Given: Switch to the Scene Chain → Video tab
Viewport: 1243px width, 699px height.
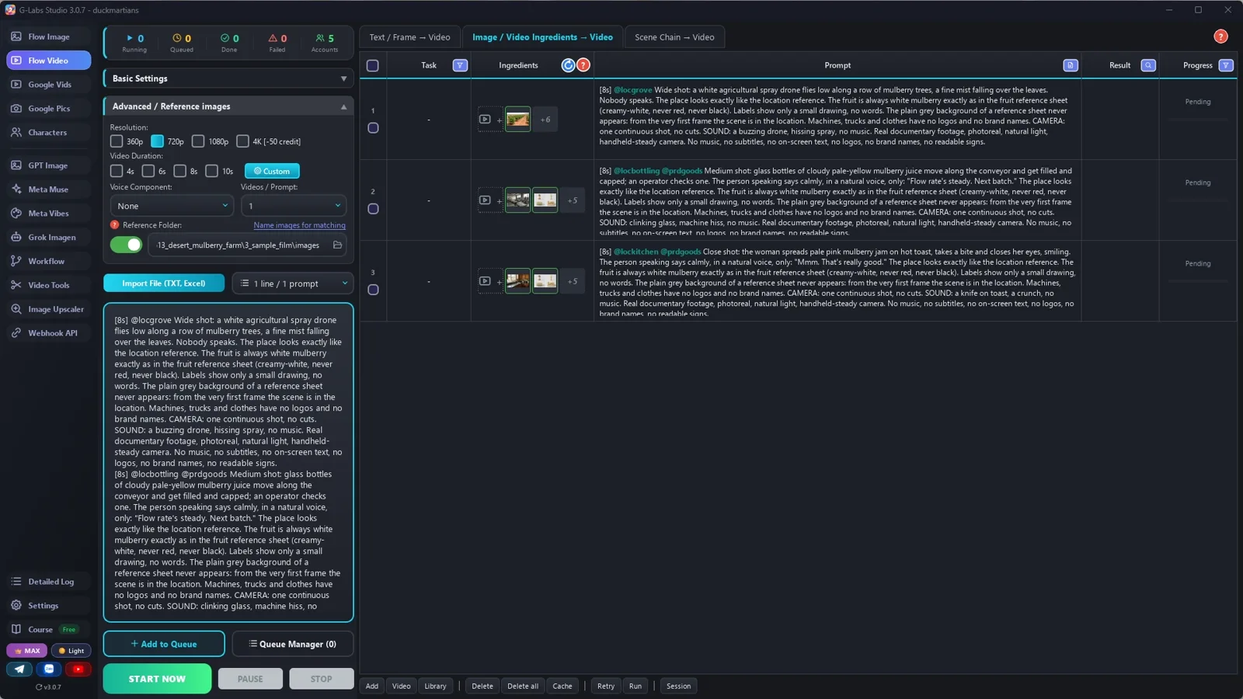Looking at the screenshot, I should [674, 37].
